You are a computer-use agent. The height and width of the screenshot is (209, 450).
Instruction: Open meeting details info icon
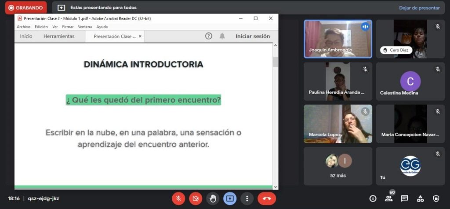point(373,198)
